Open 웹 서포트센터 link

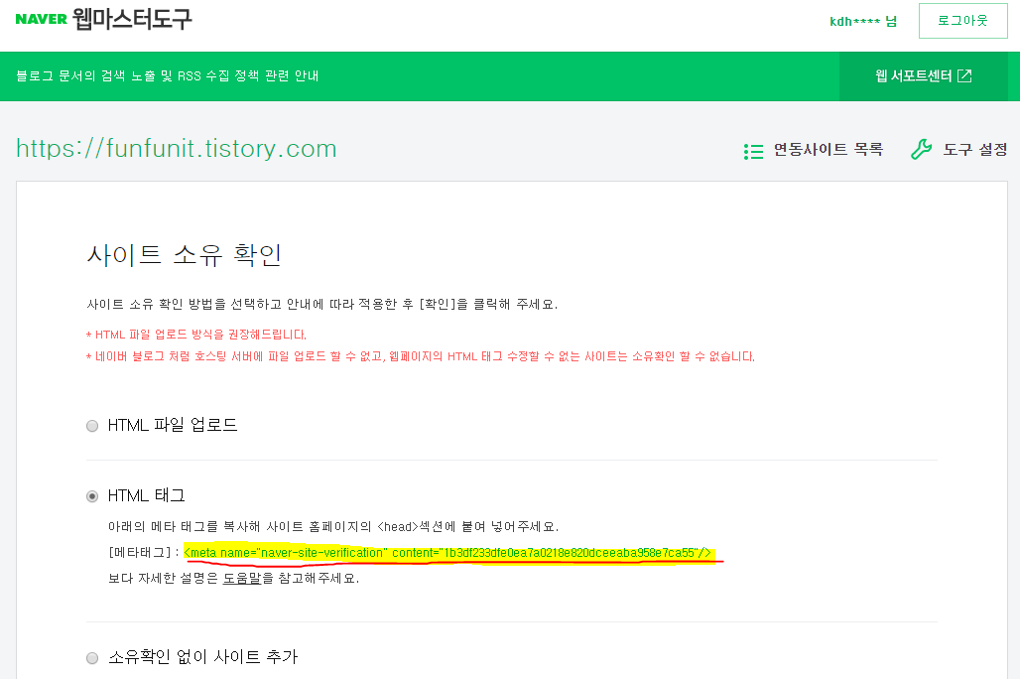(923, 76)
